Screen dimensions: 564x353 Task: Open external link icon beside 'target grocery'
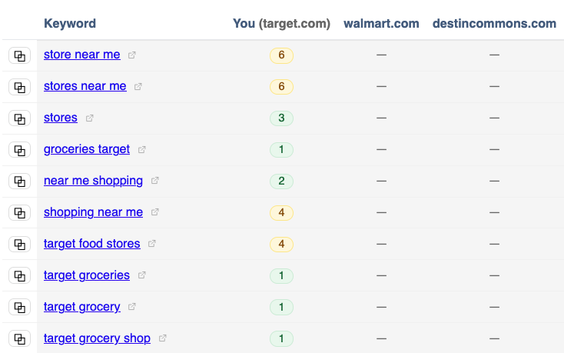[x=132, y=307]
